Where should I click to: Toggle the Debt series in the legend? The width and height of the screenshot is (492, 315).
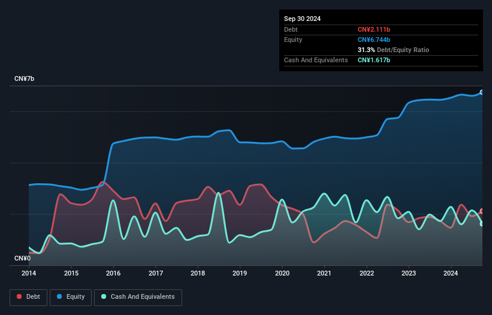click(x=29, y=297)
